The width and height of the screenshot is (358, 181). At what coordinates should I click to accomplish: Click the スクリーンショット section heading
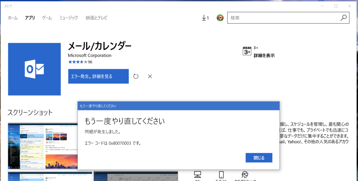[x=30, y=112]
